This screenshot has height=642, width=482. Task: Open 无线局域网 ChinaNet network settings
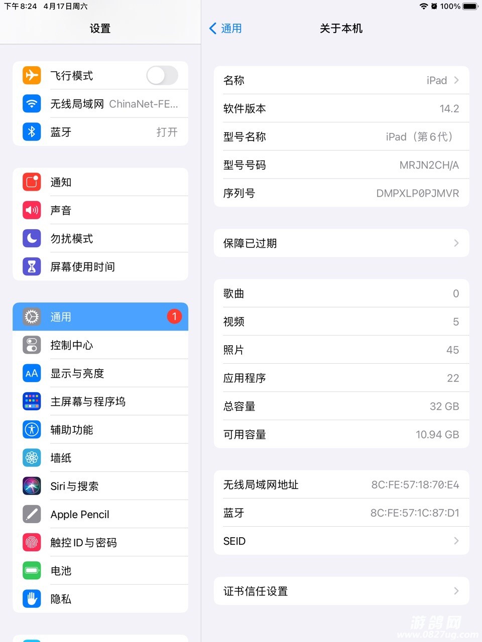point(100,104)
